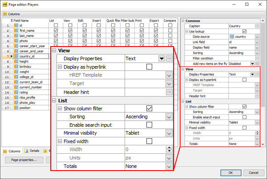Check the List checkbox for the id field

[55, 25]
